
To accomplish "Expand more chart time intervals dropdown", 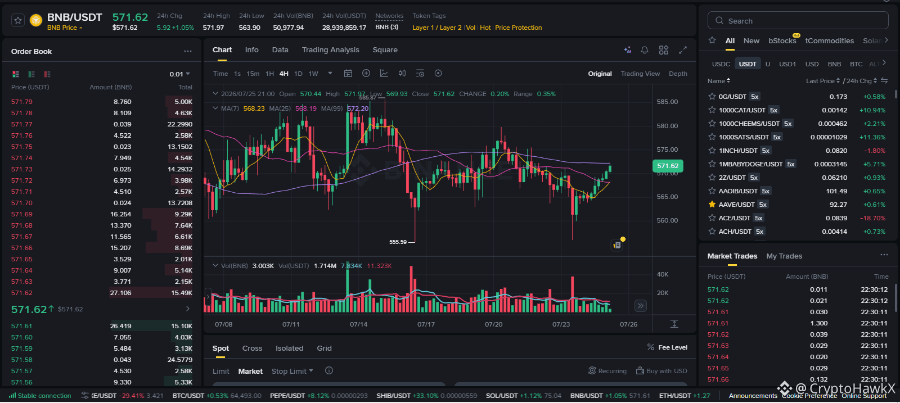I will click(330, 74).
